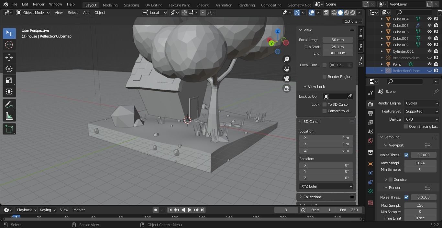Enable the Denoise checkbox under Viewport
The width and height of the screenshot is (442, 228).
point(391,179)
